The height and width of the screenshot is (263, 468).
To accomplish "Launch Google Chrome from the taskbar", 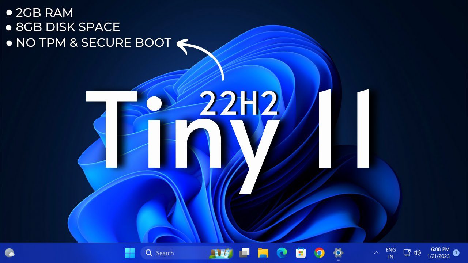I will pos(319,252).
